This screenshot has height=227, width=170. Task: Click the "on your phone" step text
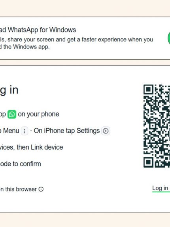pos(38,114)
